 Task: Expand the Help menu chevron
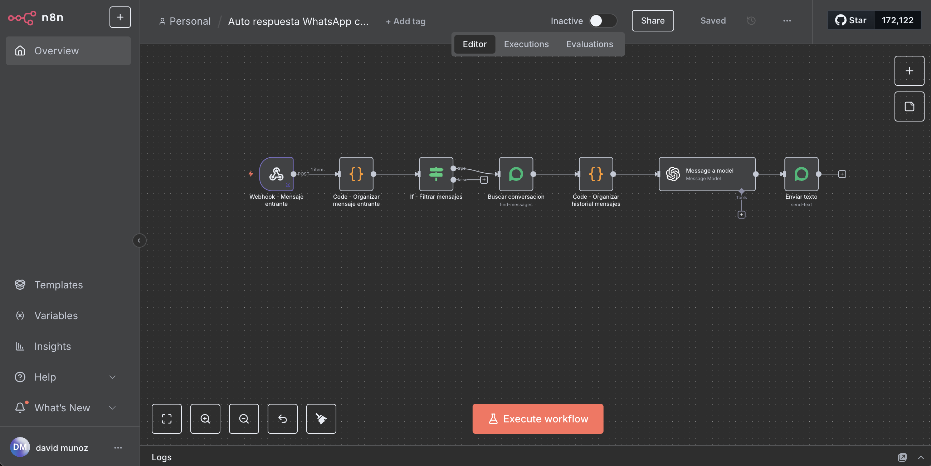click(x=112, y=377)
